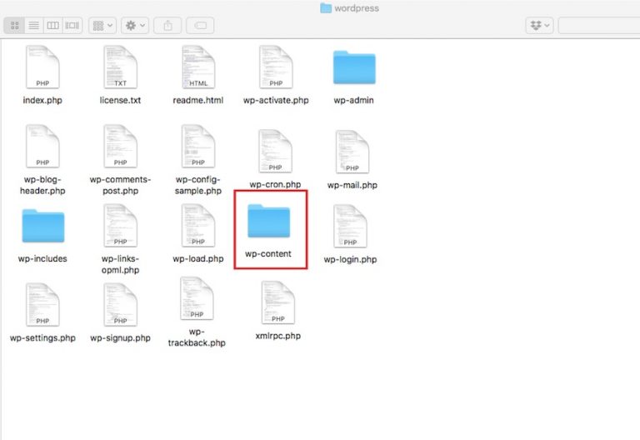Image resolution: width=640 pixels, height=440 pixels.
Task: Select the wp-trackback.php file icon
Action: pyautogui.click(x=197, y=298)
